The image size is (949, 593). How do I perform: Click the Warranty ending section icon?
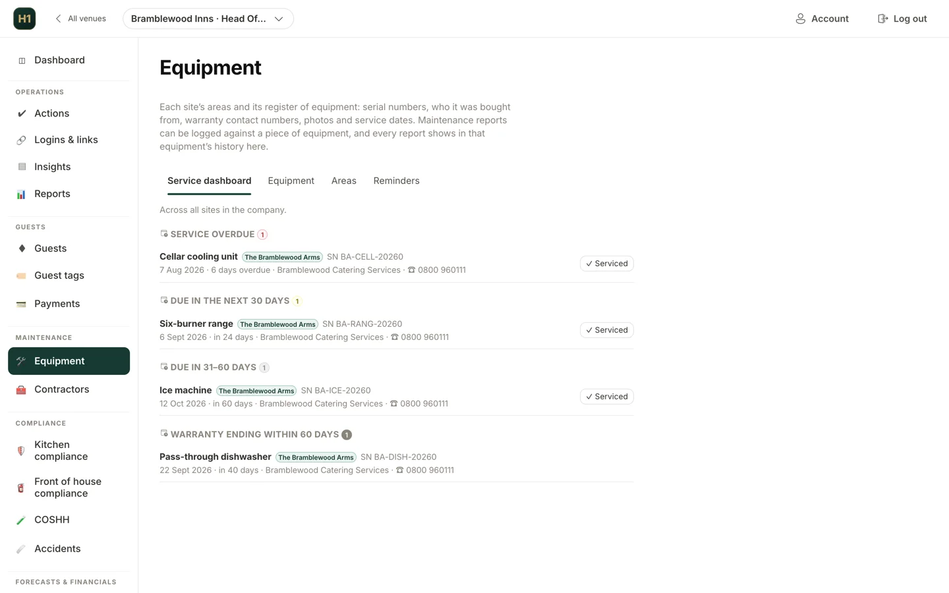(164, 434)
